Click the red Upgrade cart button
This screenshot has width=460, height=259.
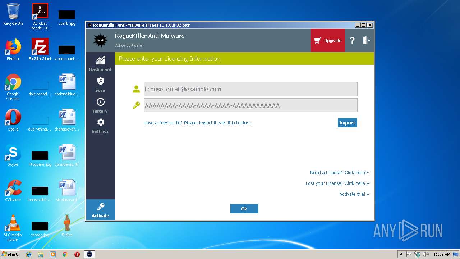pyautogui.click(x=328, y=41)
